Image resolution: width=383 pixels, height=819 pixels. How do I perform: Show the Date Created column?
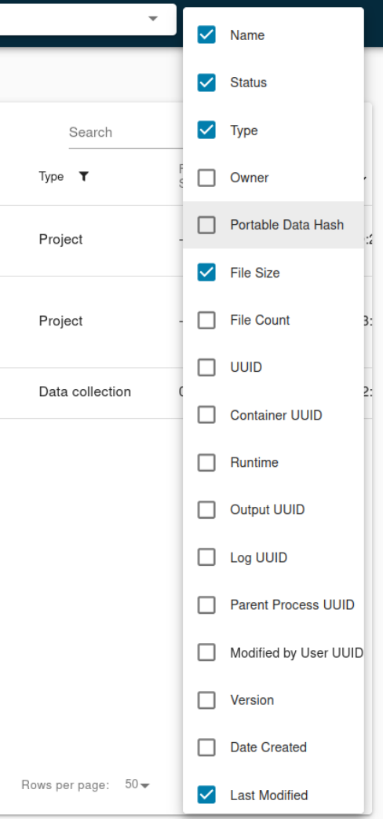tap(206, 747)
